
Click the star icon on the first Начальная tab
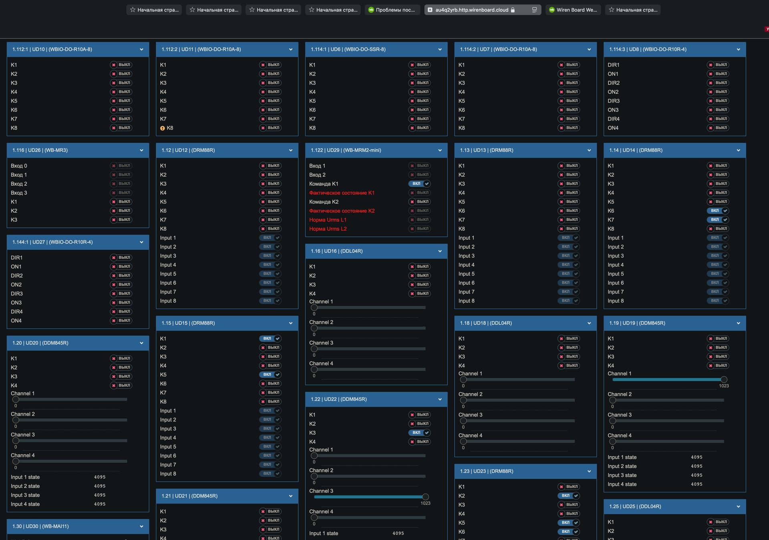(133, 10)
